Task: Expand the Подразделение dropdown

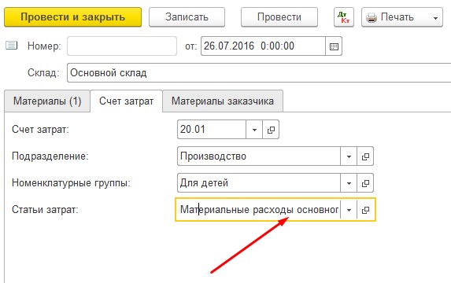Action: tap(349, 156)
